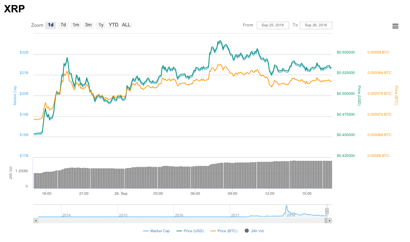Screen dimensions: 410x242
Task: Toggle the Price (BTC) series in legend
Action: (224, 231)
